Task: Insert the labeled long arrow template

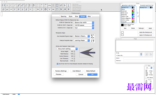Action: coord(49,5)
